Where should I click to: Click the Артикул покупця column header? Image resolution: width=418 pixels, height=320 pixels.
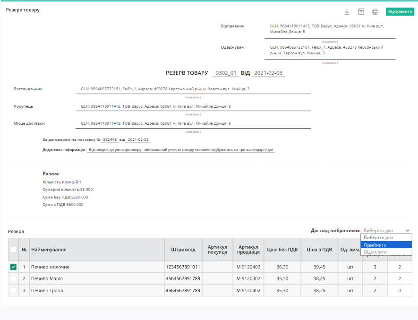pyautogui.click(x=218, y=250)
